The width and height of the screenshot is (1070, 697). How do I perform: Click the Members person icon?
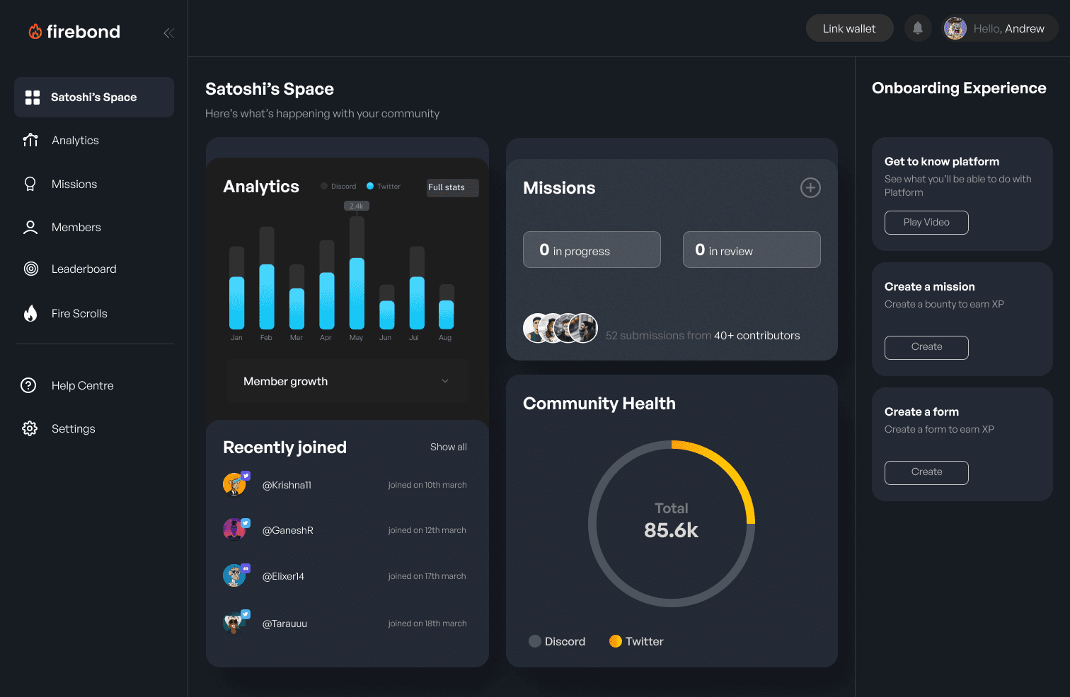point(30,227)
